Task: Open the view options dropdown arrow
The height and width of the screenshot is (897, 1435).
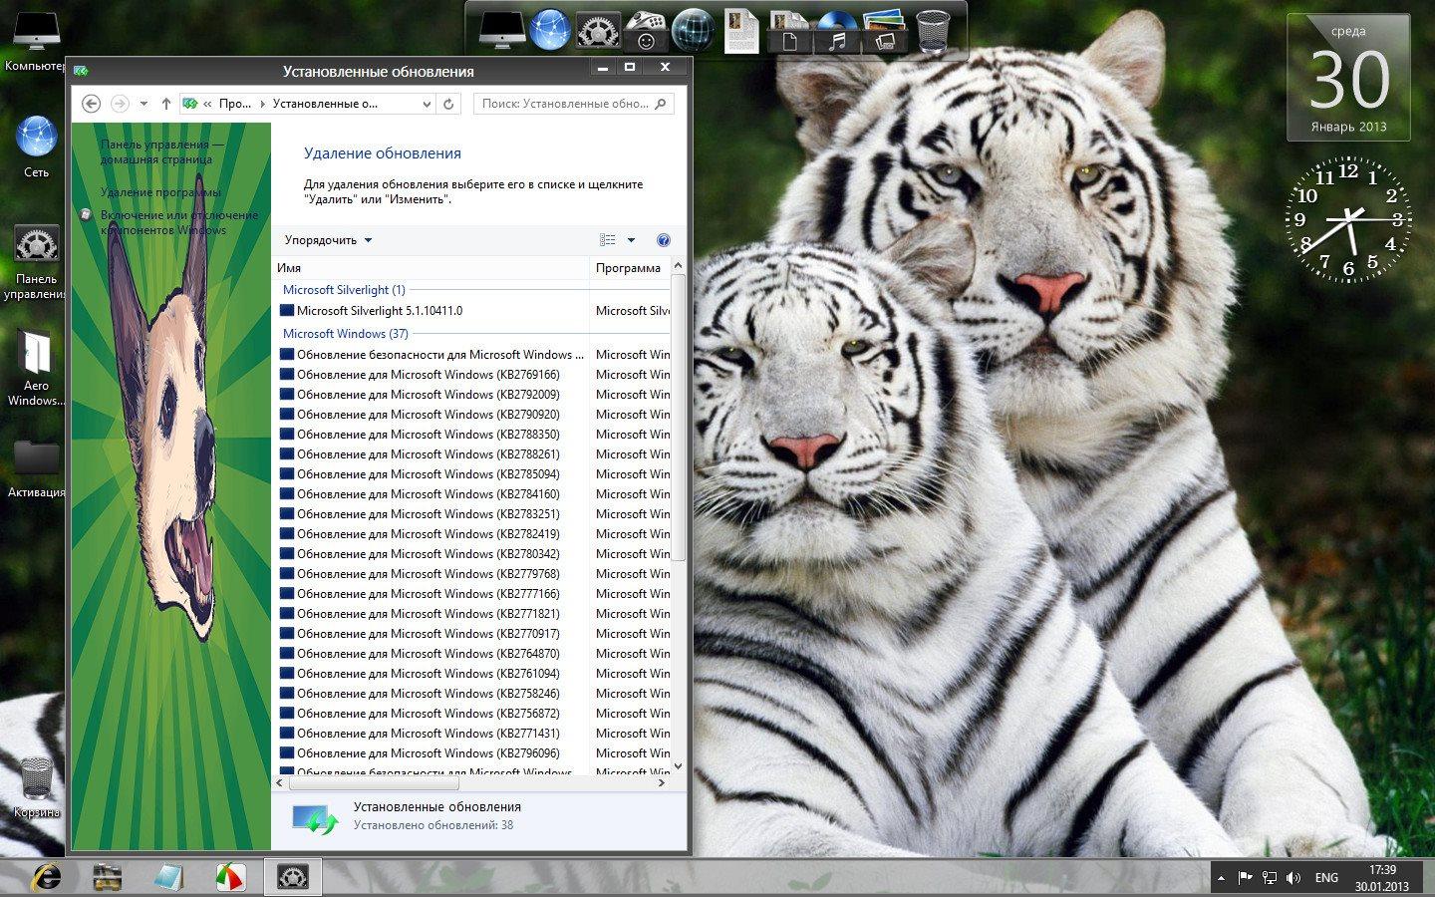Action: click(631, 240)
